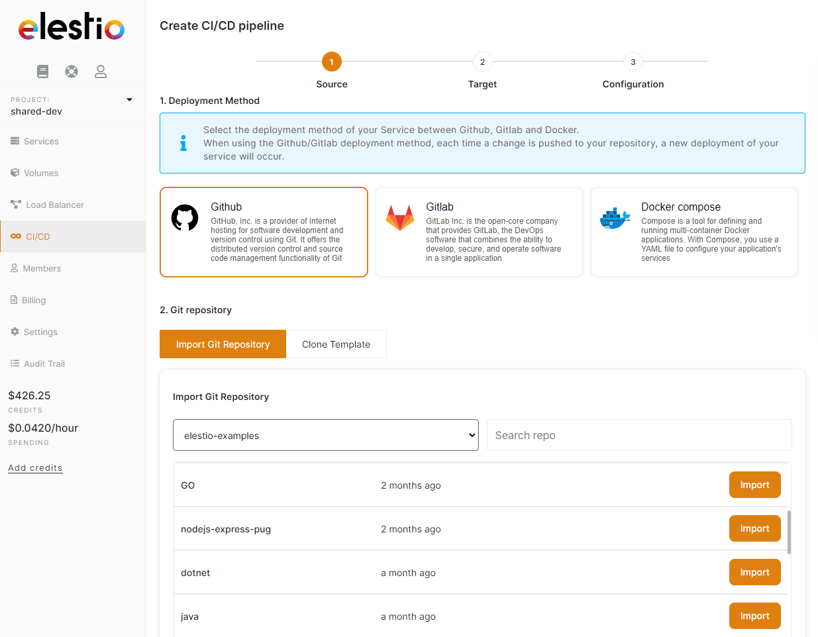
Task: Import the nodejs-express-pug repository
Action: 754,528
